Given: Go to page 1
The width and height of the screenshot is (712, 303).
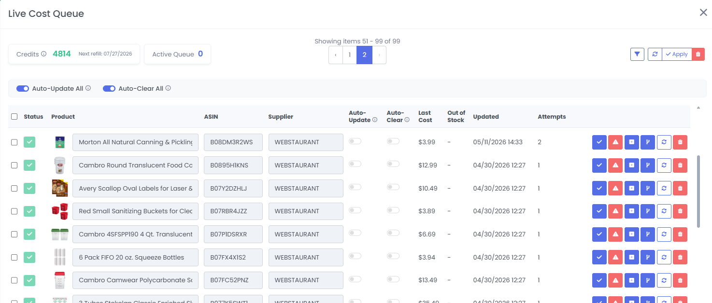Looking at the screenshot, I should (350, 55).
